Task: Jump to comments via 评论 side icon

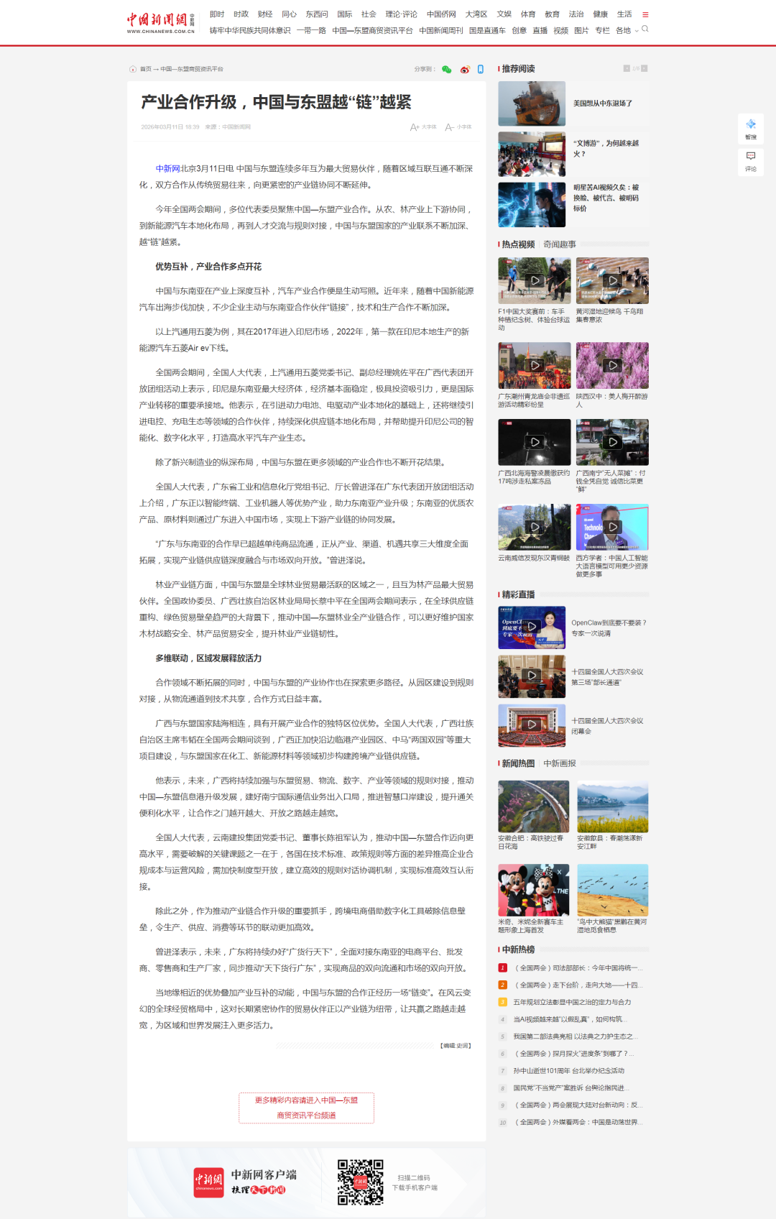Action: 751,160
